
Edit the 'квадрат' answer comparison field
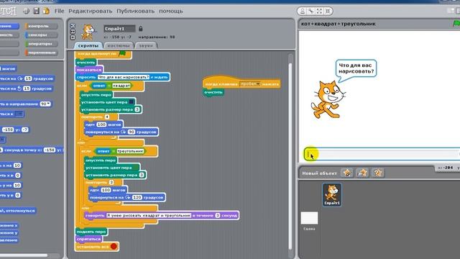121,86
